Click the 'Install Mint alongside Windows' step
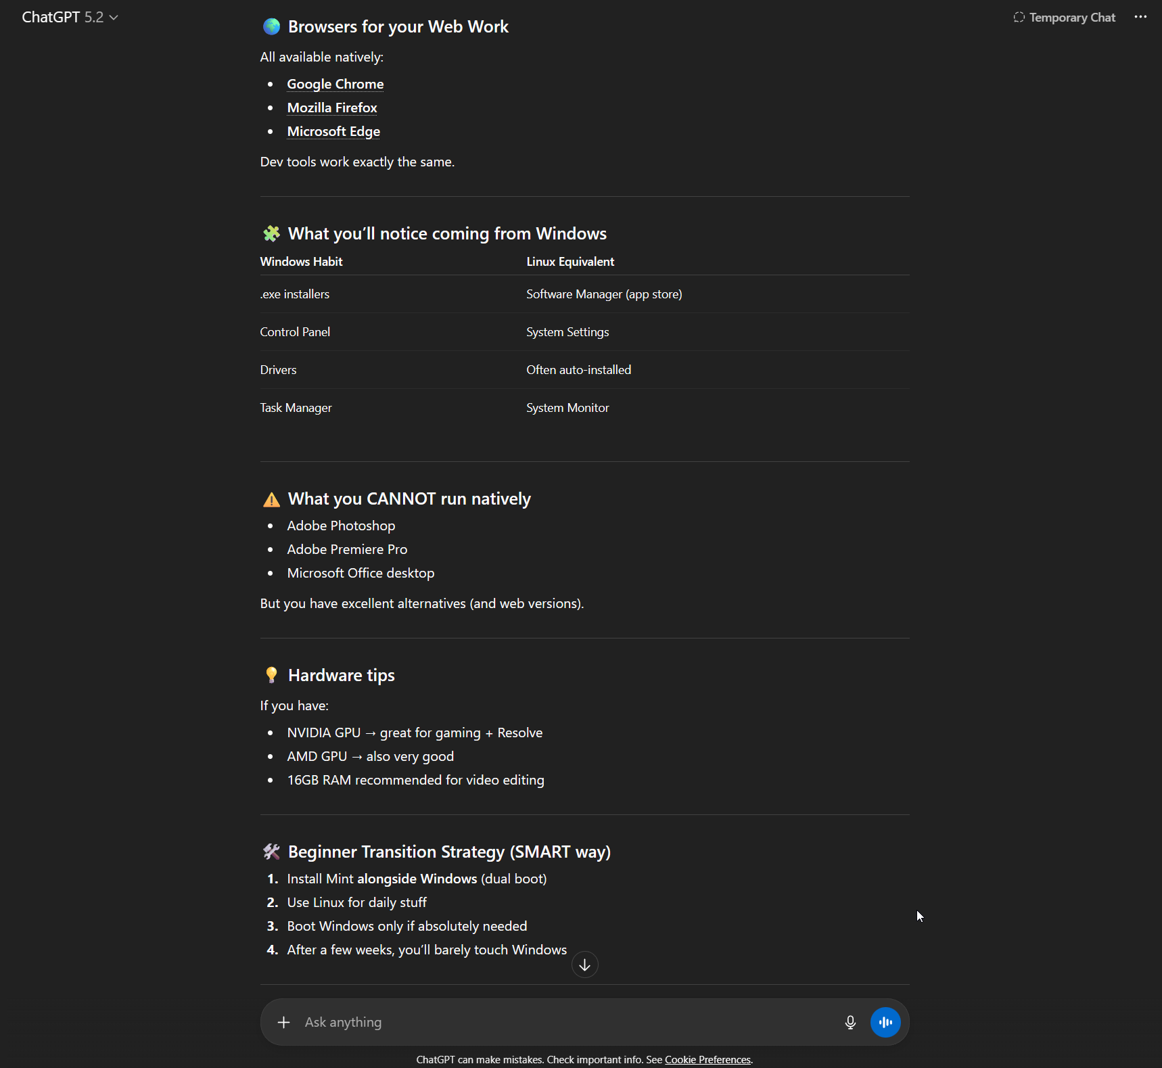Viewport: 1162px width, 1068px height. 417,879
